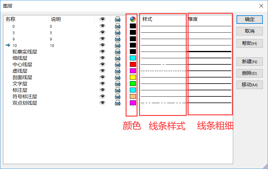
Task: Hide the 文字层 layer
Action: coord(102,84)
